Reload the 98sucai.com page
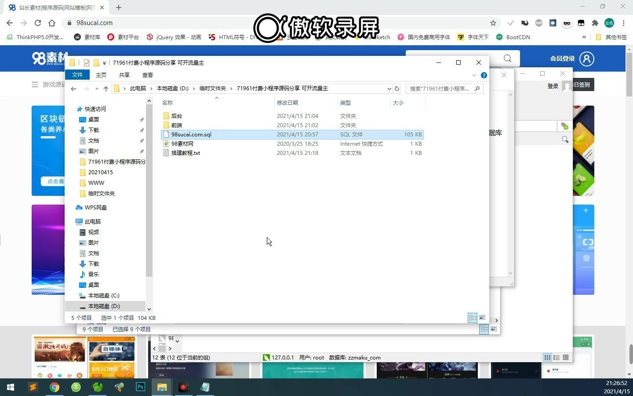Screen dimensions: 633x396 coord(38,23)
